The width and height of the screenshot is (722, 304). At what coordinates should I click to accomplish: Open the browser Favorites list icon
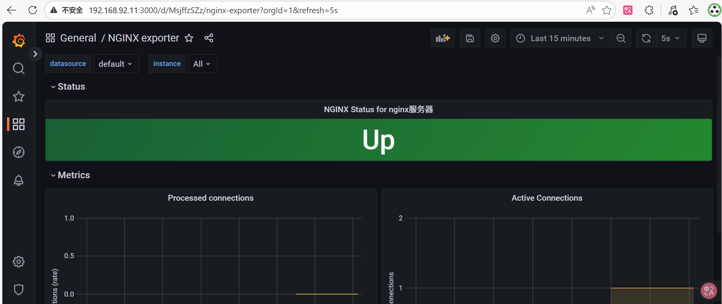point(694,10)
